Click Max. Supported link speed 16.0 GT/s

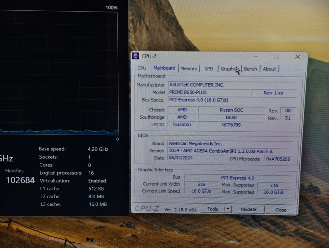pyautogui.click(x=274, y=192)
